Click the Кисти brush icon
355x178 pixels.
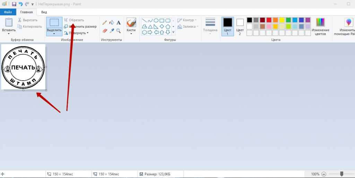pyautogui.click(x=131, y=23)
